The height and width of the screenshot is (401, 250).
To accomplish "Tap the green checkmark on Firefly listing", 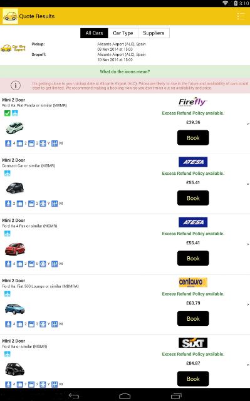I will coord(8,113).
